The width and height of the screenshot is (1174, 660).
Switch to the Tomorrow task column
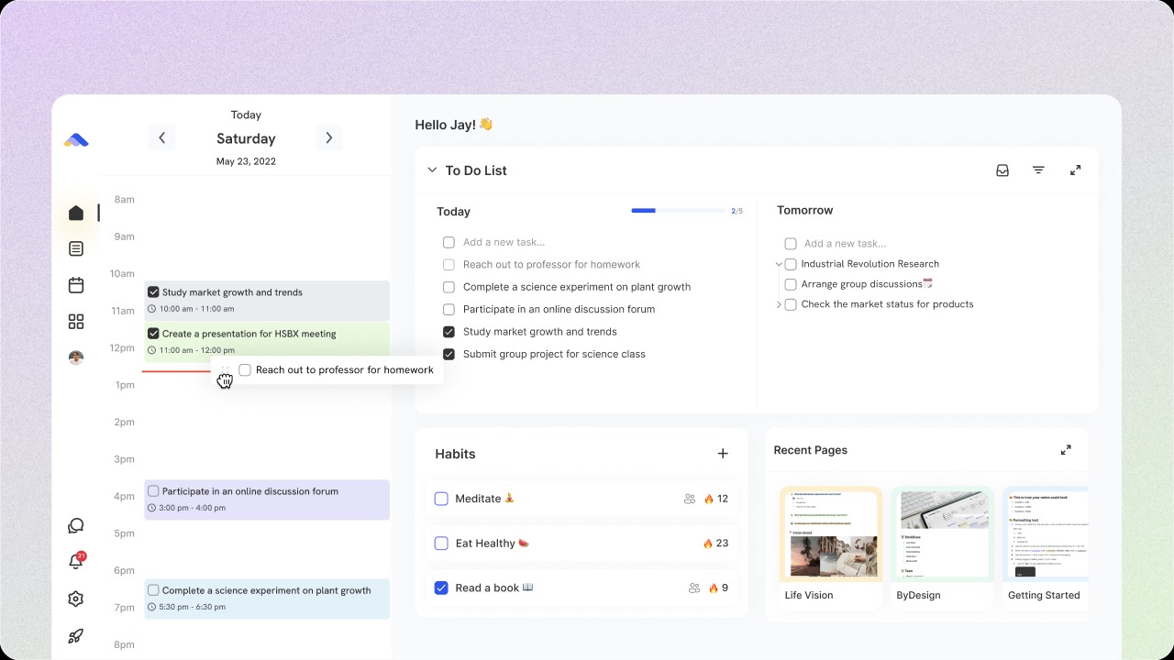click(x=804, y=210)
